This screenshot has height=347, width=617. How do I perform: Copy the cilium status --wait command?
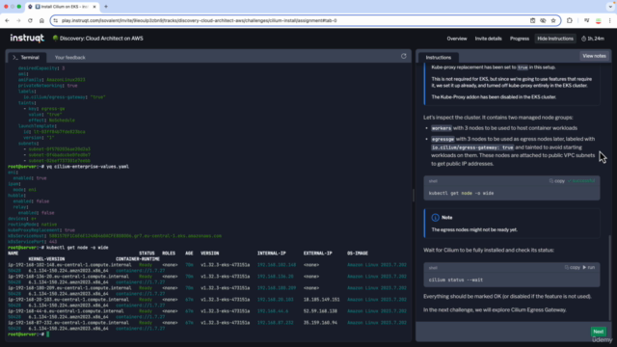[x=573, y=268]
